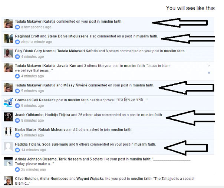Open Billy Blank Gary Normal and 8 others notification
224x188 pixels.
108,54
